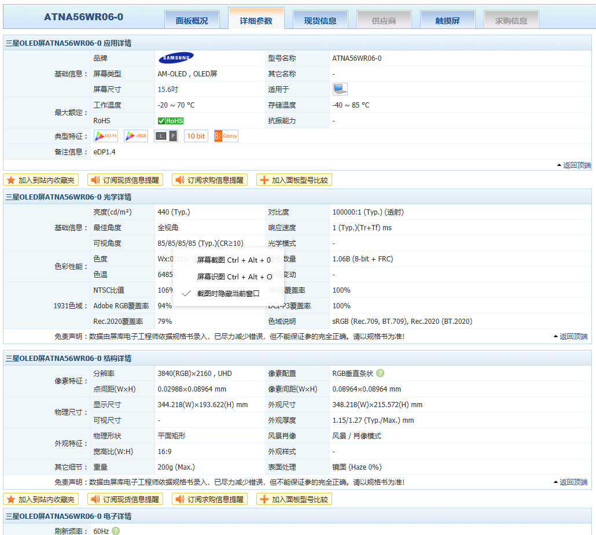Click lower 加入面板型号比较 button
The image size is (596, 535).
294,499
